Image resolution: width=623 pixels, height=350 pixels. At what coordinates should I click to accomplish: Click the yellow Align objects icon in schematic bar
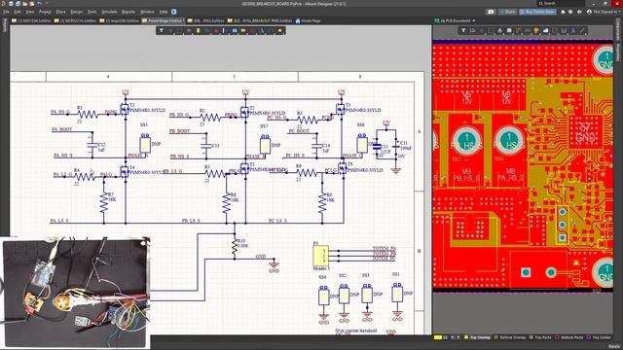click(x=199, y=30)
